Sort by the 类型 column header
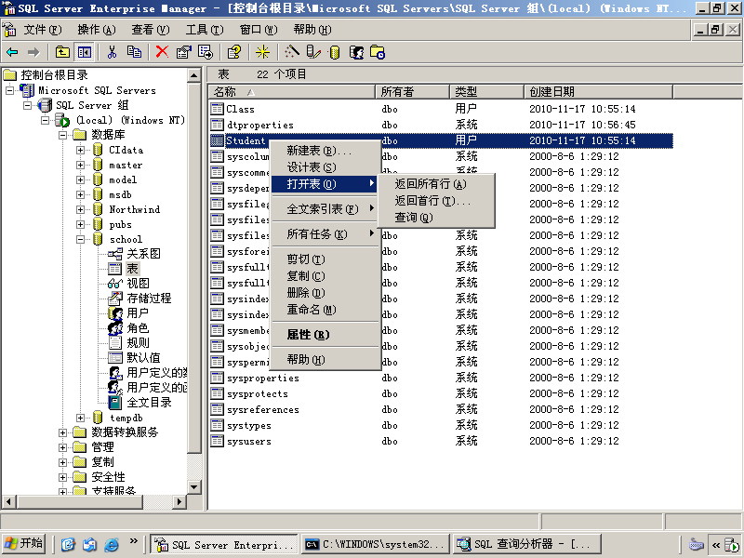The width and height of the screenshot is (744, 558). pos(486,91)
